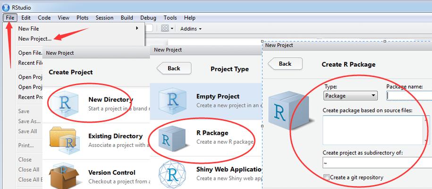
Task: Open the panes layout dropdown arrow
Action: pos(172,29)
